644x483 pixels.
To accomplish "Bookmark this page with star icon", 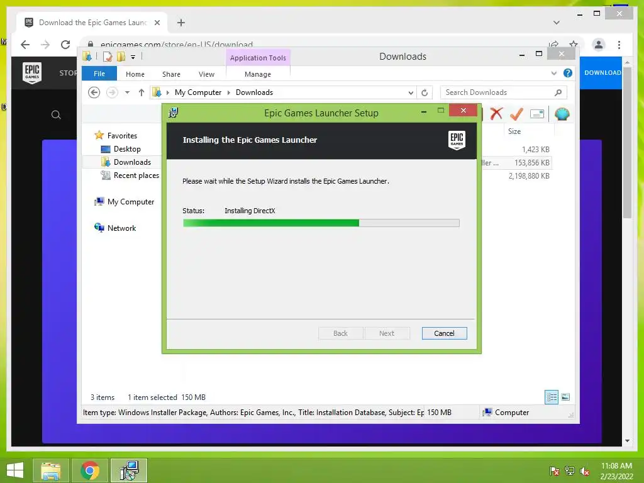I will [574, 44].
